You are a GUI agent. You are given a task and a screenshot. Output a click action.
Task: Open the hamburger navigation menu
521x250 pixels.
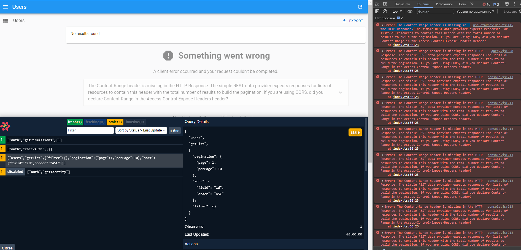point(5,7)
